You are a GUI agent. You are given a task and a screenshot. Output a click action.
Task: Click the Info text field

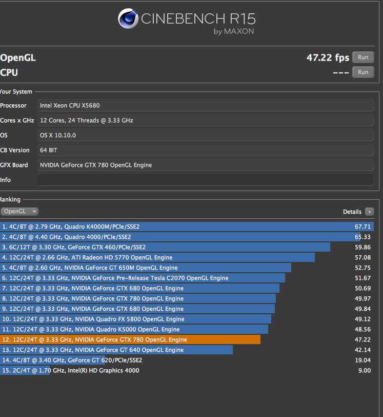coord(205,180)
